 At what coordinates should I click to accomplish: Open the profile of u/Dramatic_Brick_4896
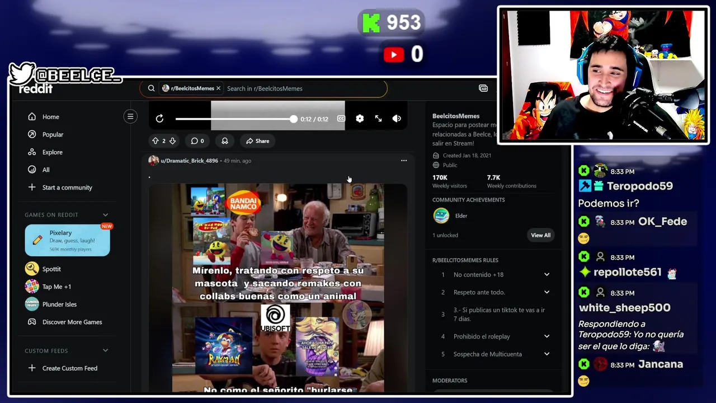(189, 161)
